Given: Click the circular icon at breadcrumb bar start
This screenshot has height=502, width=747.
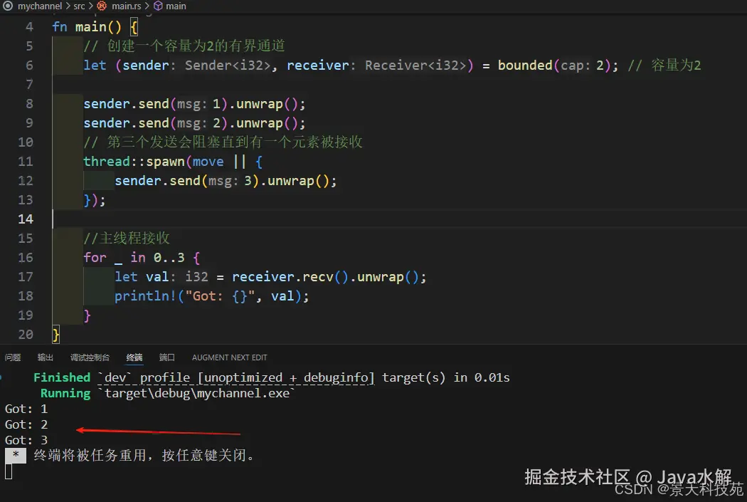Looking at the screenshot, I should (8, 6).
